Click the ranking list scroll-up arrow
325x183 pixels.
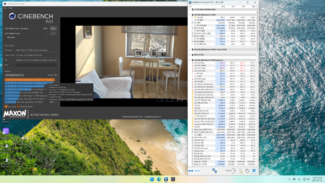point(56,79)
